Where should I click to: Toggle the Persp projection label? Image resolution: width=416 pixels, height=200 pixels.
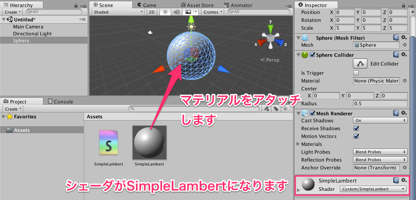[270, 60]
